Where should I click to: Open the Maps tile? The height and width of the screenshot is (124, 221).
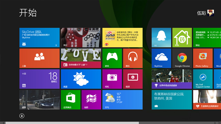pos(91,100)
